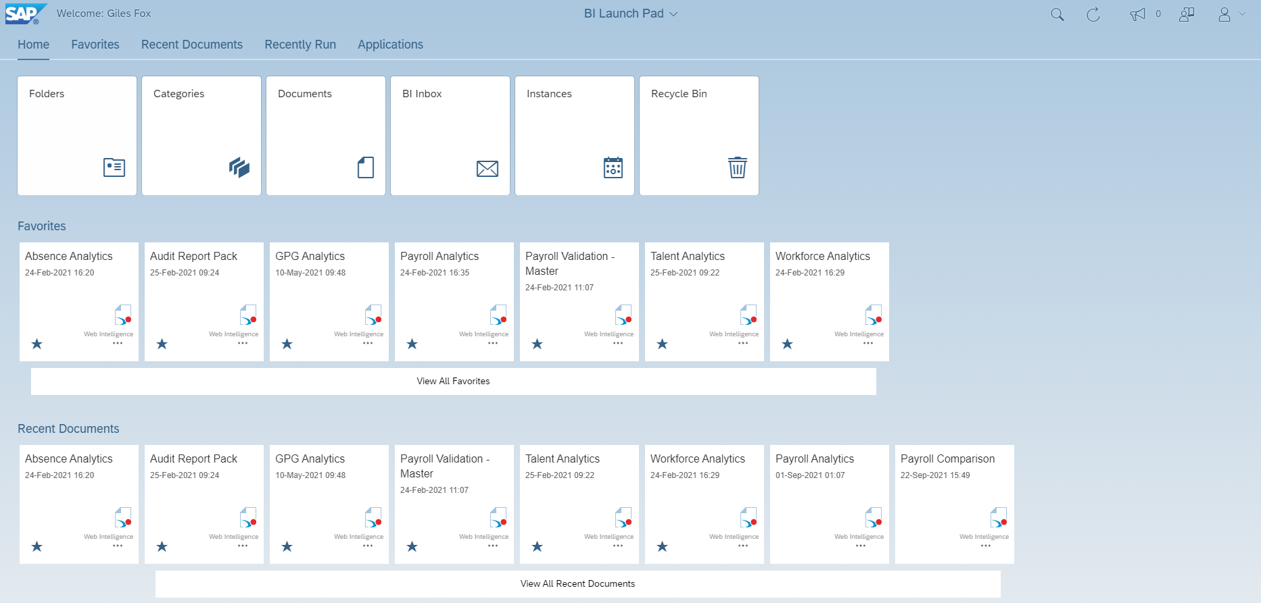Toggle star on GPG Analytics in Favorites
This screenshot has height=603, width=1261.
(x=287, y=344)
